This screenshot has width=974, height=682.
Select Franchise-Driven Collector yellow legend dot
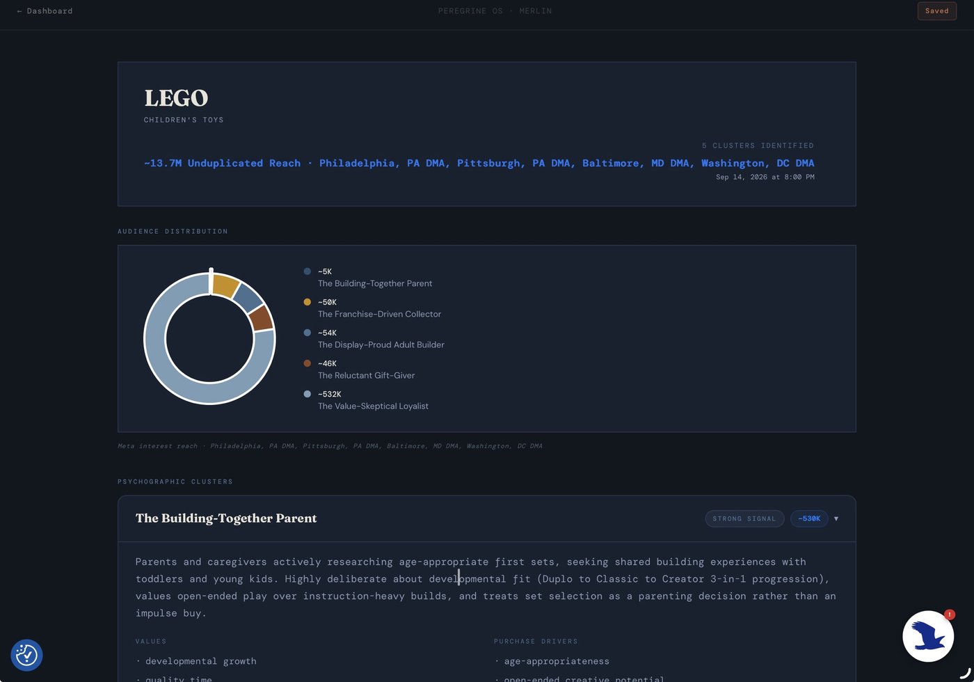308,302
